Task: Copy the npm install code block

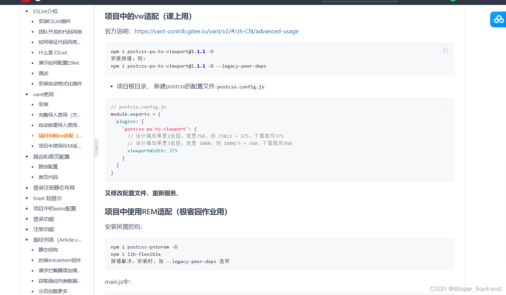Action: click(445, 51)
